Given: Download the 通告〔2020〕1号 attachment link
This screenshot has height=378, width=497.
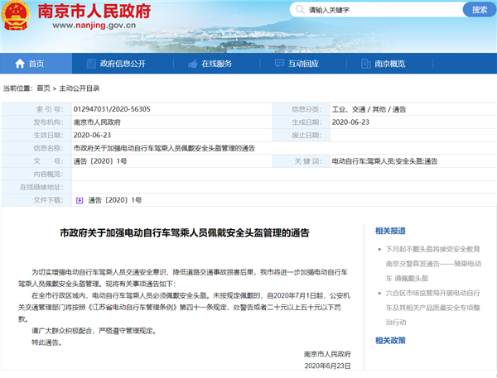Looking at the screenshot, I should click(114, 200).
